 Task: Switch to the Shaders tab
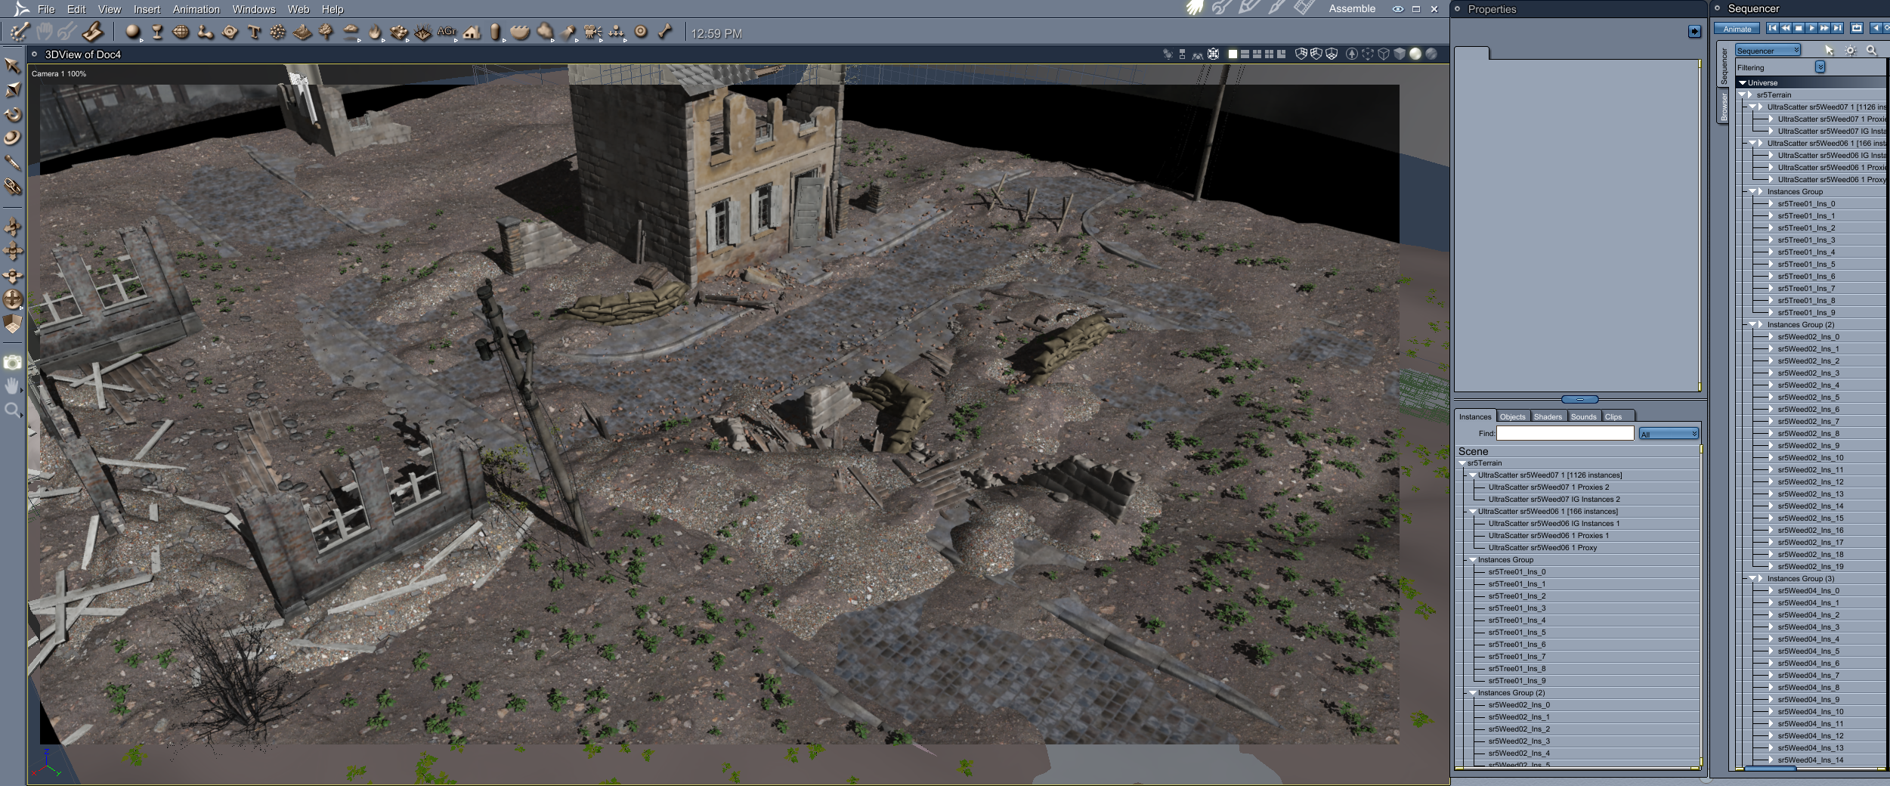click(x=1548, y=416)
